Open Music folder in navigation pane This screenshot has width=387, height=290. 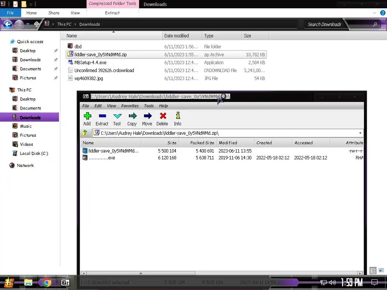point(26,126)
